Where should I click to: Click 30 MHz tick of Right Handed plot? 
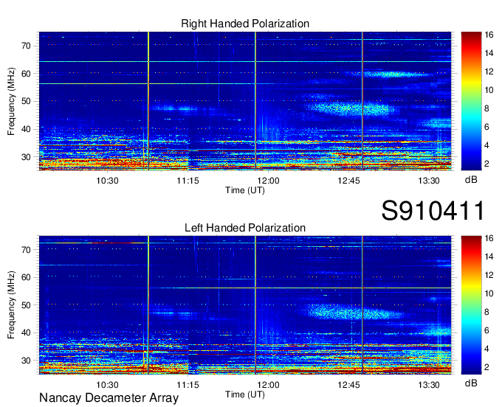(x=26, y=157)
